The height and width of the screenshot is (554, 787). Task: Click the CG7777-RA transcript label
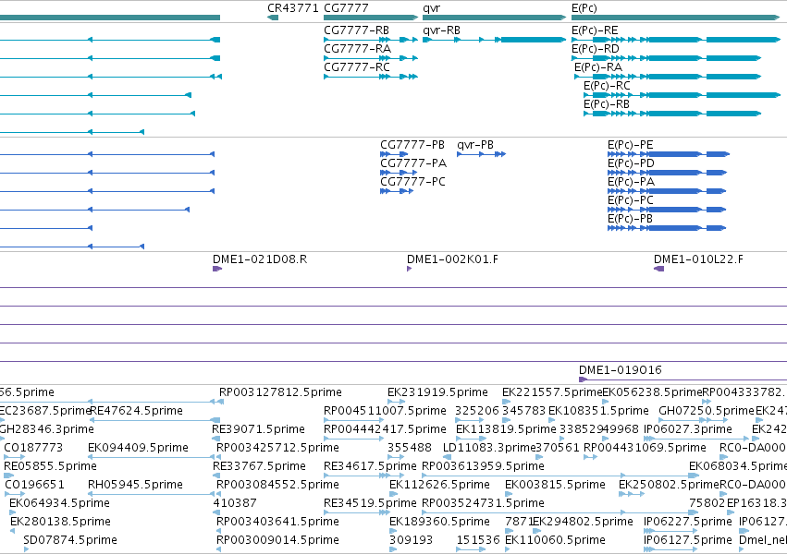pyautogui.click(x=357, y=49)
